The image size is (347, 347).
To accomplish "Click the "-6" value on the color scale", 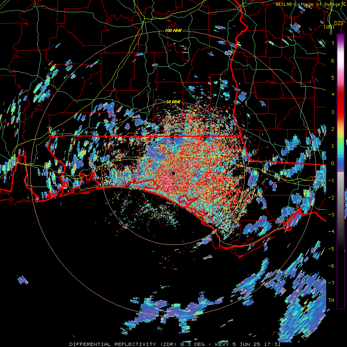I will (x=331, y=266).
